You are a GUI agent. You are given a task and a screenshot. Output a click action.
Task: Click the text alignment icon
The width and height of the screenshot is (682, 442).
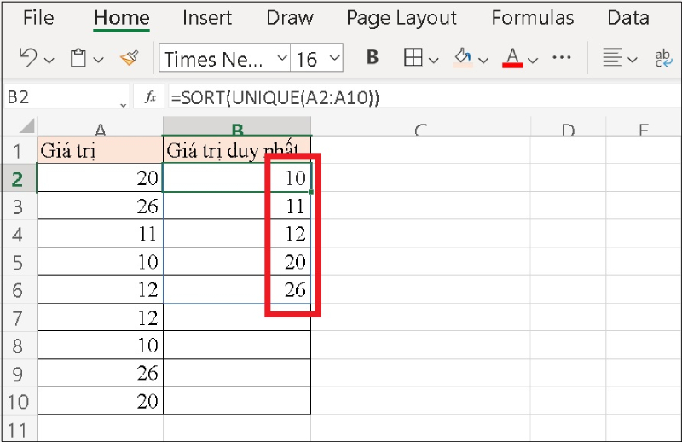[x=611, y=58]
